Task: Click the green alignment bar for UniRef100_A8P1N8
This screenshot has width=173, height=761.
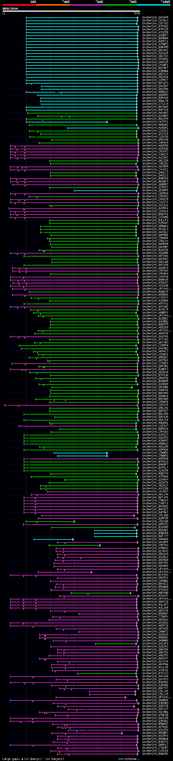Action: [101, 593]
